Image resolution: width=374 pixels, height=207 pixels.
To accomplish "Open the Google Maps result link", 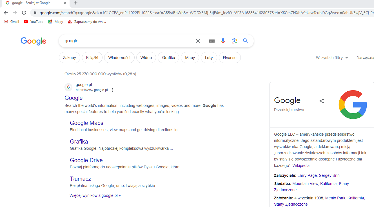I will (86, 123).
